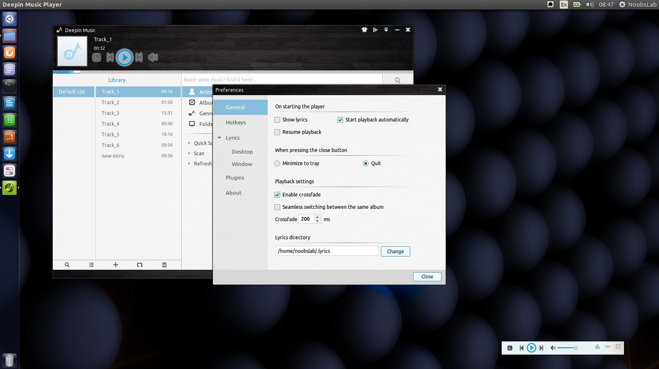Open Desktop lyrics settings
Screen dimensions: 659x369
click(x=242, y=152)
